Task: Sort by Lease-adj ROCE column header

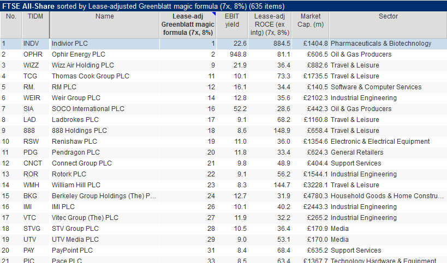Action: click(270, 25)
